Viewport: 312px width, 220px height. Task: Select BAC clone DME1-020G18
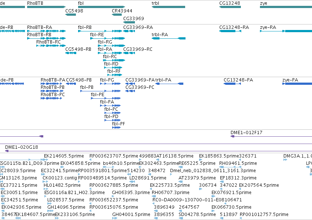[158, 151]
